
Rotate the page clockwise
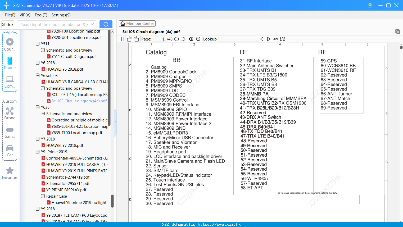tap(136, 39)
